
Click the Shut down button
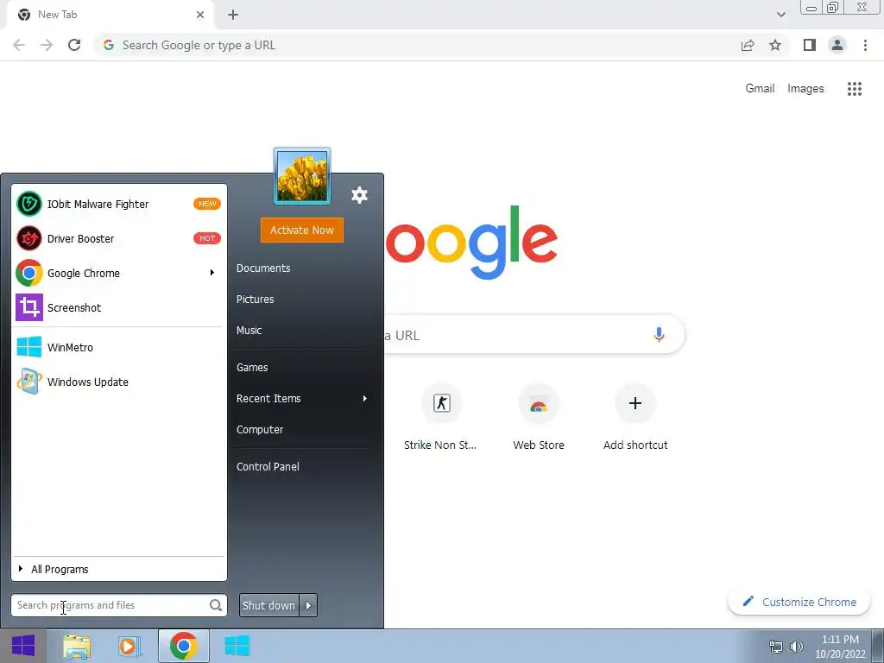269,605
